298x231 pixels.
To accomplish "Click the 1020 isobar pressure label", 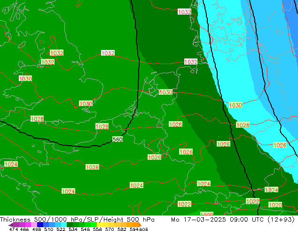I will (x=275, y=205).
